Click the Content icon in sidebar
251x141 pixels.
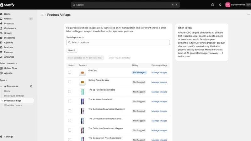point(1,43)
